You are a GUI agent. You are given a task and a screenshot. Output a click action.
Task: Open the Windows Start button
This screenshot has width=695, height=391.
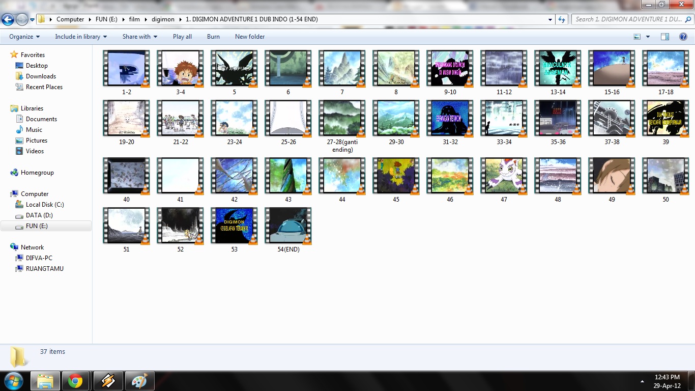click(x=13, y=381)
